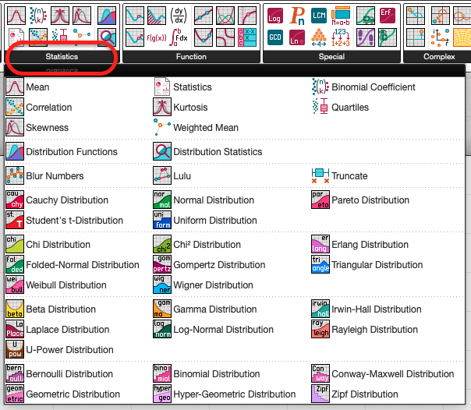Choose Mean from the dropdown list

(x=27, y=87)
